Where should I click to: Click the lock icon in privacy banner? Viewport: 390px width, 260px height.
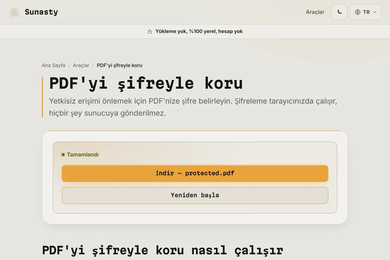click(x=150, y=31)
